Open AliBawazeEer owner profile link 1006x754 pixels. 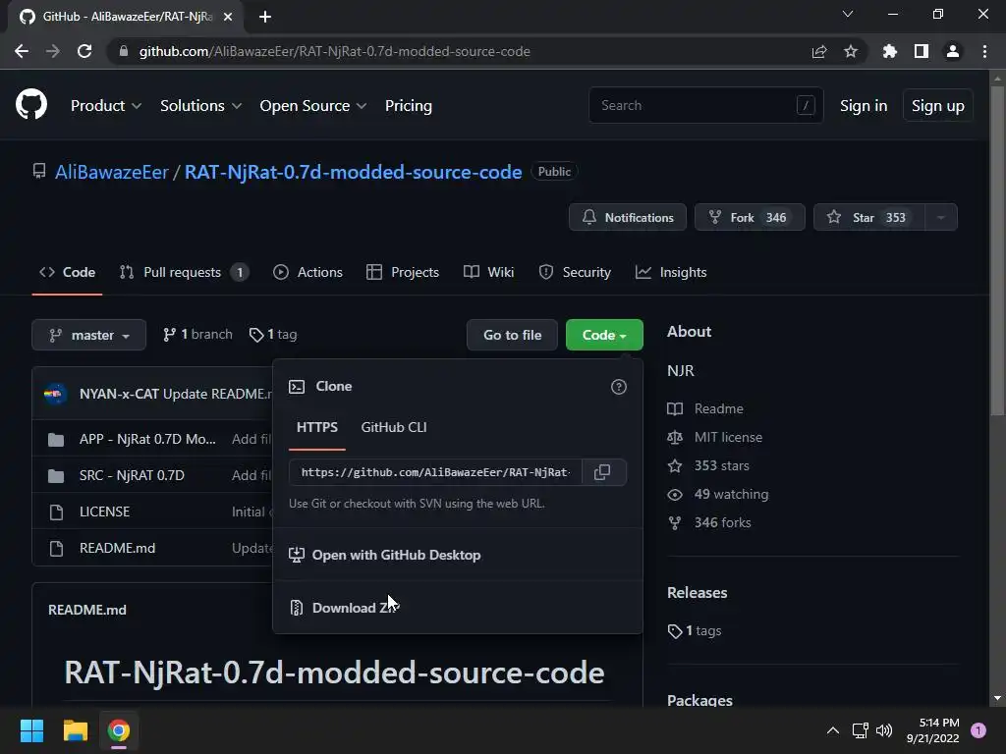(112, 173)
